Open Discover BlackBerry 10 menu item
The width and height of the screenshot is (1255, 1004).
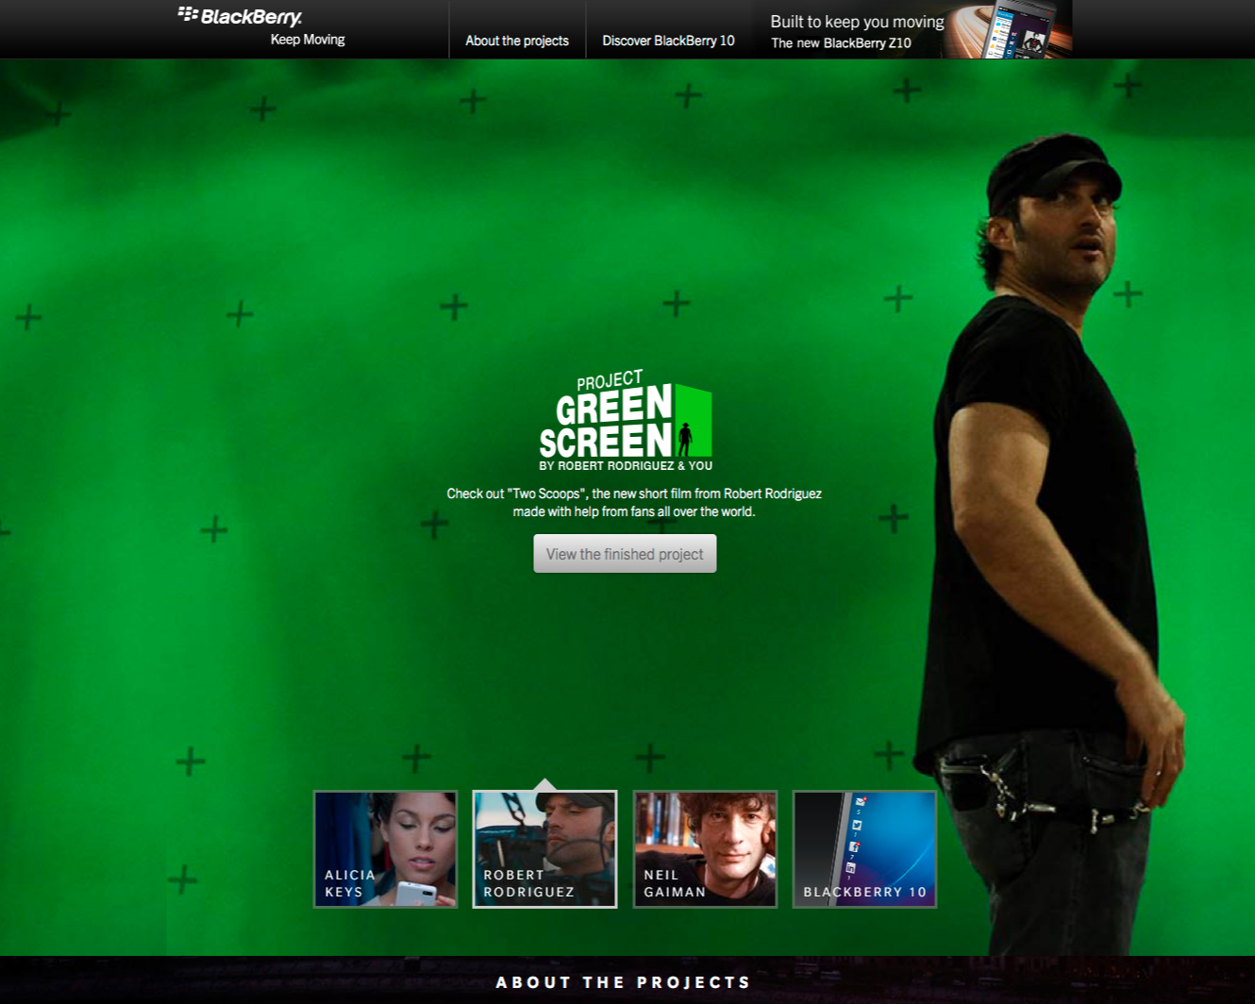[x=668, y=41]
